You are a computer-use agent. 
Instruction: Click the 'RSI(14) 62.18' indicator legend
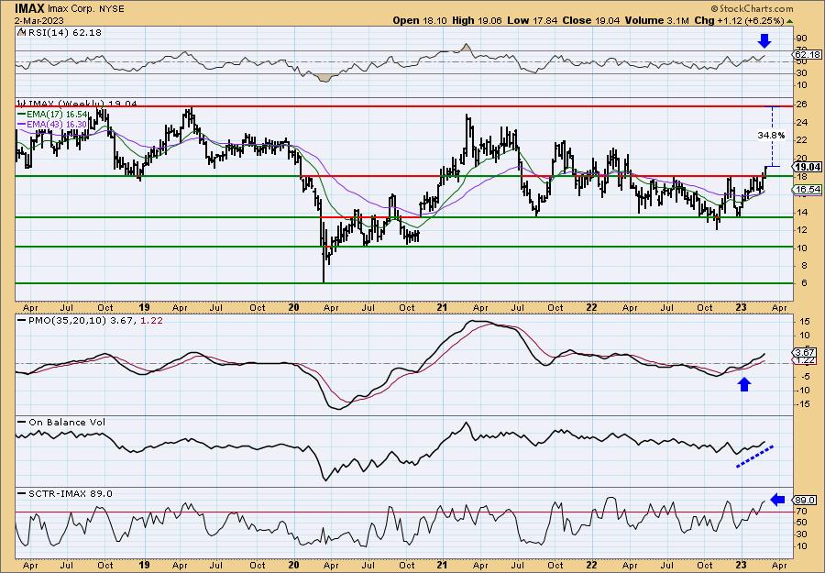tap(64, 32)
